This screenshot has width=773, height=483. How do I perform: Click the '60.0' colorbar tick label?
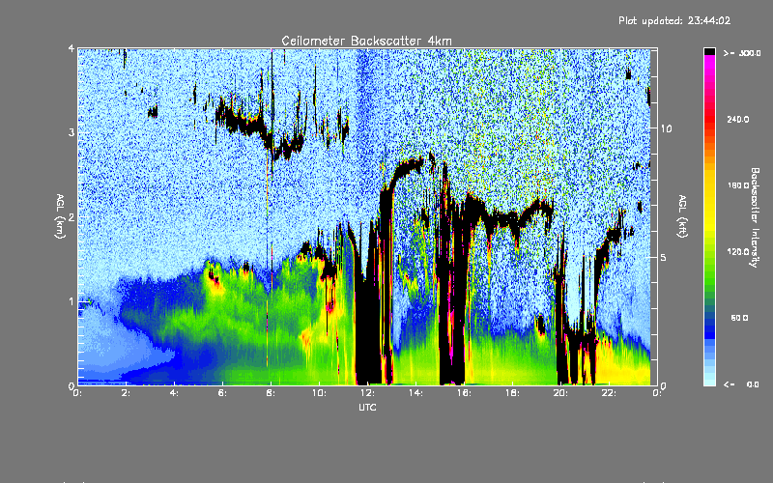coord(739,318)
